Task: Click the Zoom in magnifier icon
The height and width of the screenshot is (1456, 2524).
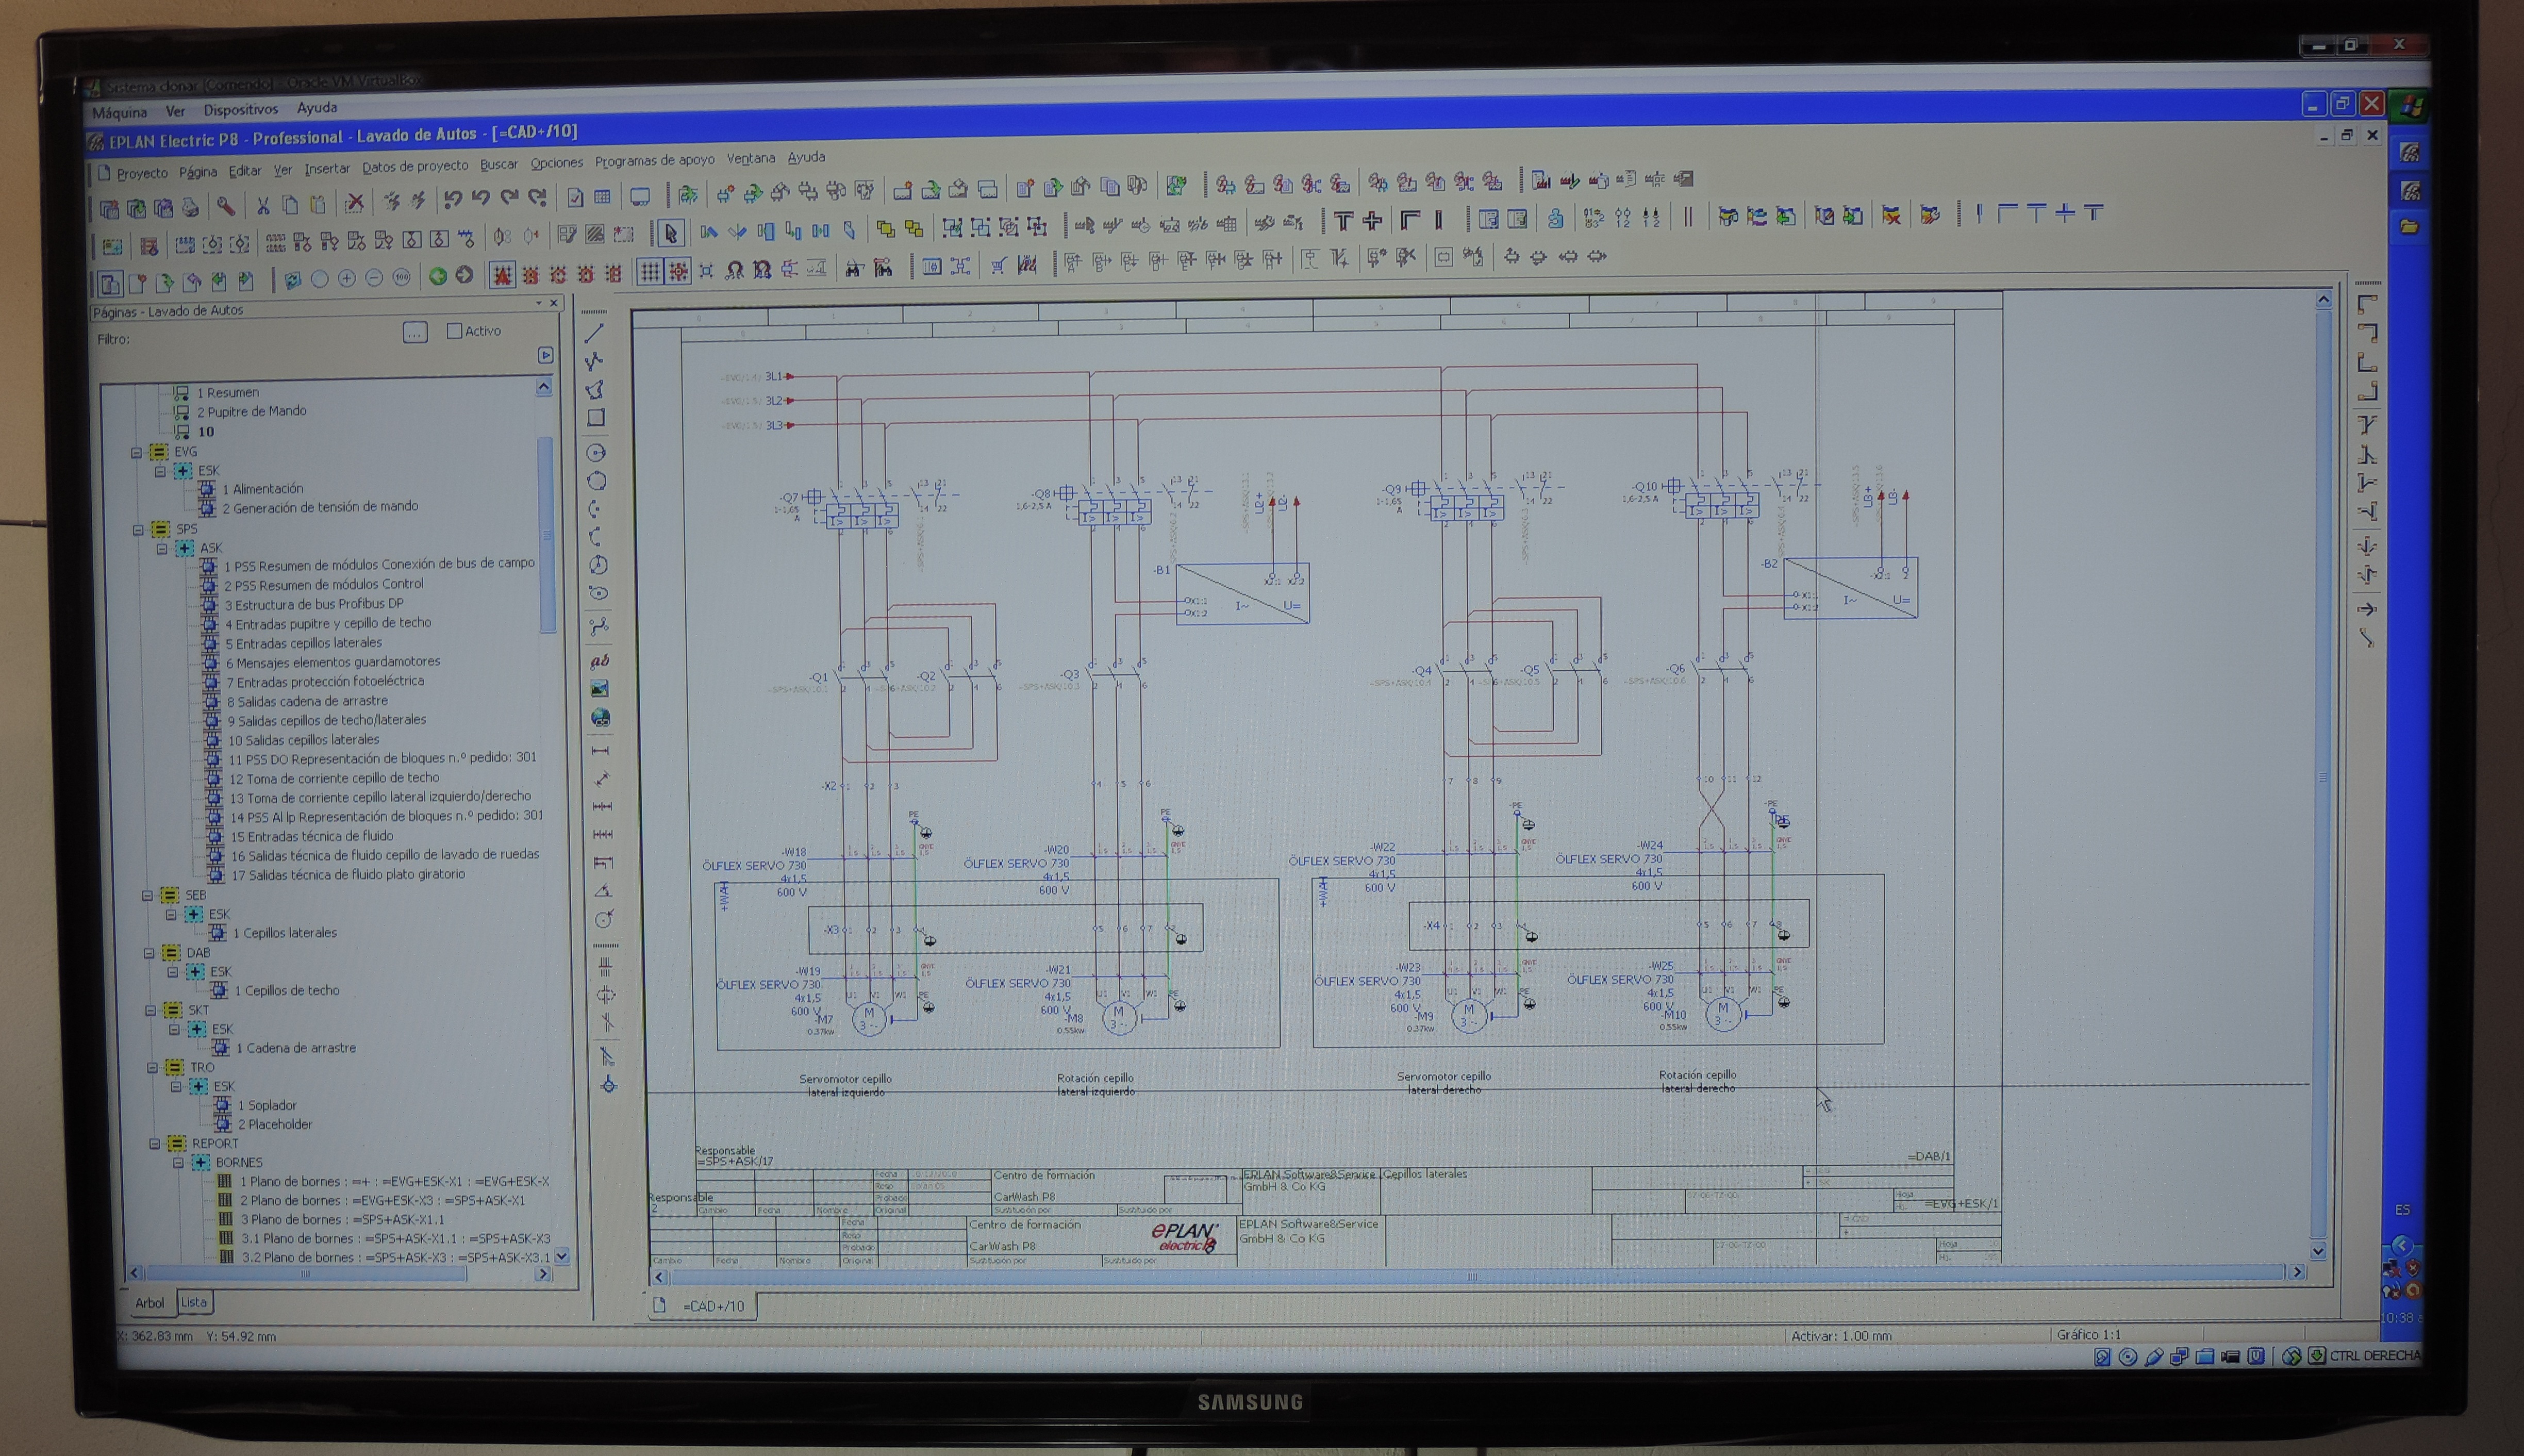Action: point(347,278)
